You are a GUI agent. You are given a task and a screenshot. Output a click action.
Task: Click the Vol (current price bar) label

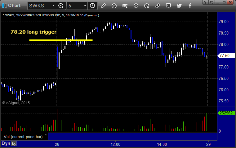click(x=23, y=137)
